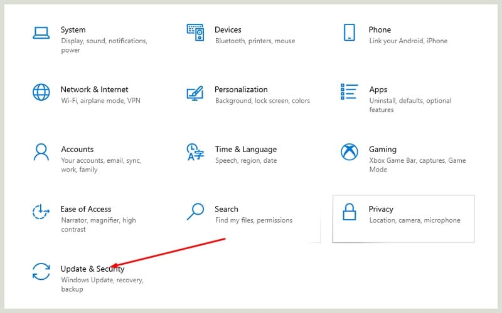
Task: Open the Network & Internet title text
Action: (94, 90)
